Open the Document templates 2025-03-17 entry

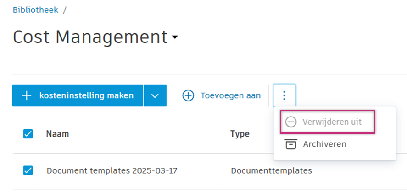tap(112, 171)
